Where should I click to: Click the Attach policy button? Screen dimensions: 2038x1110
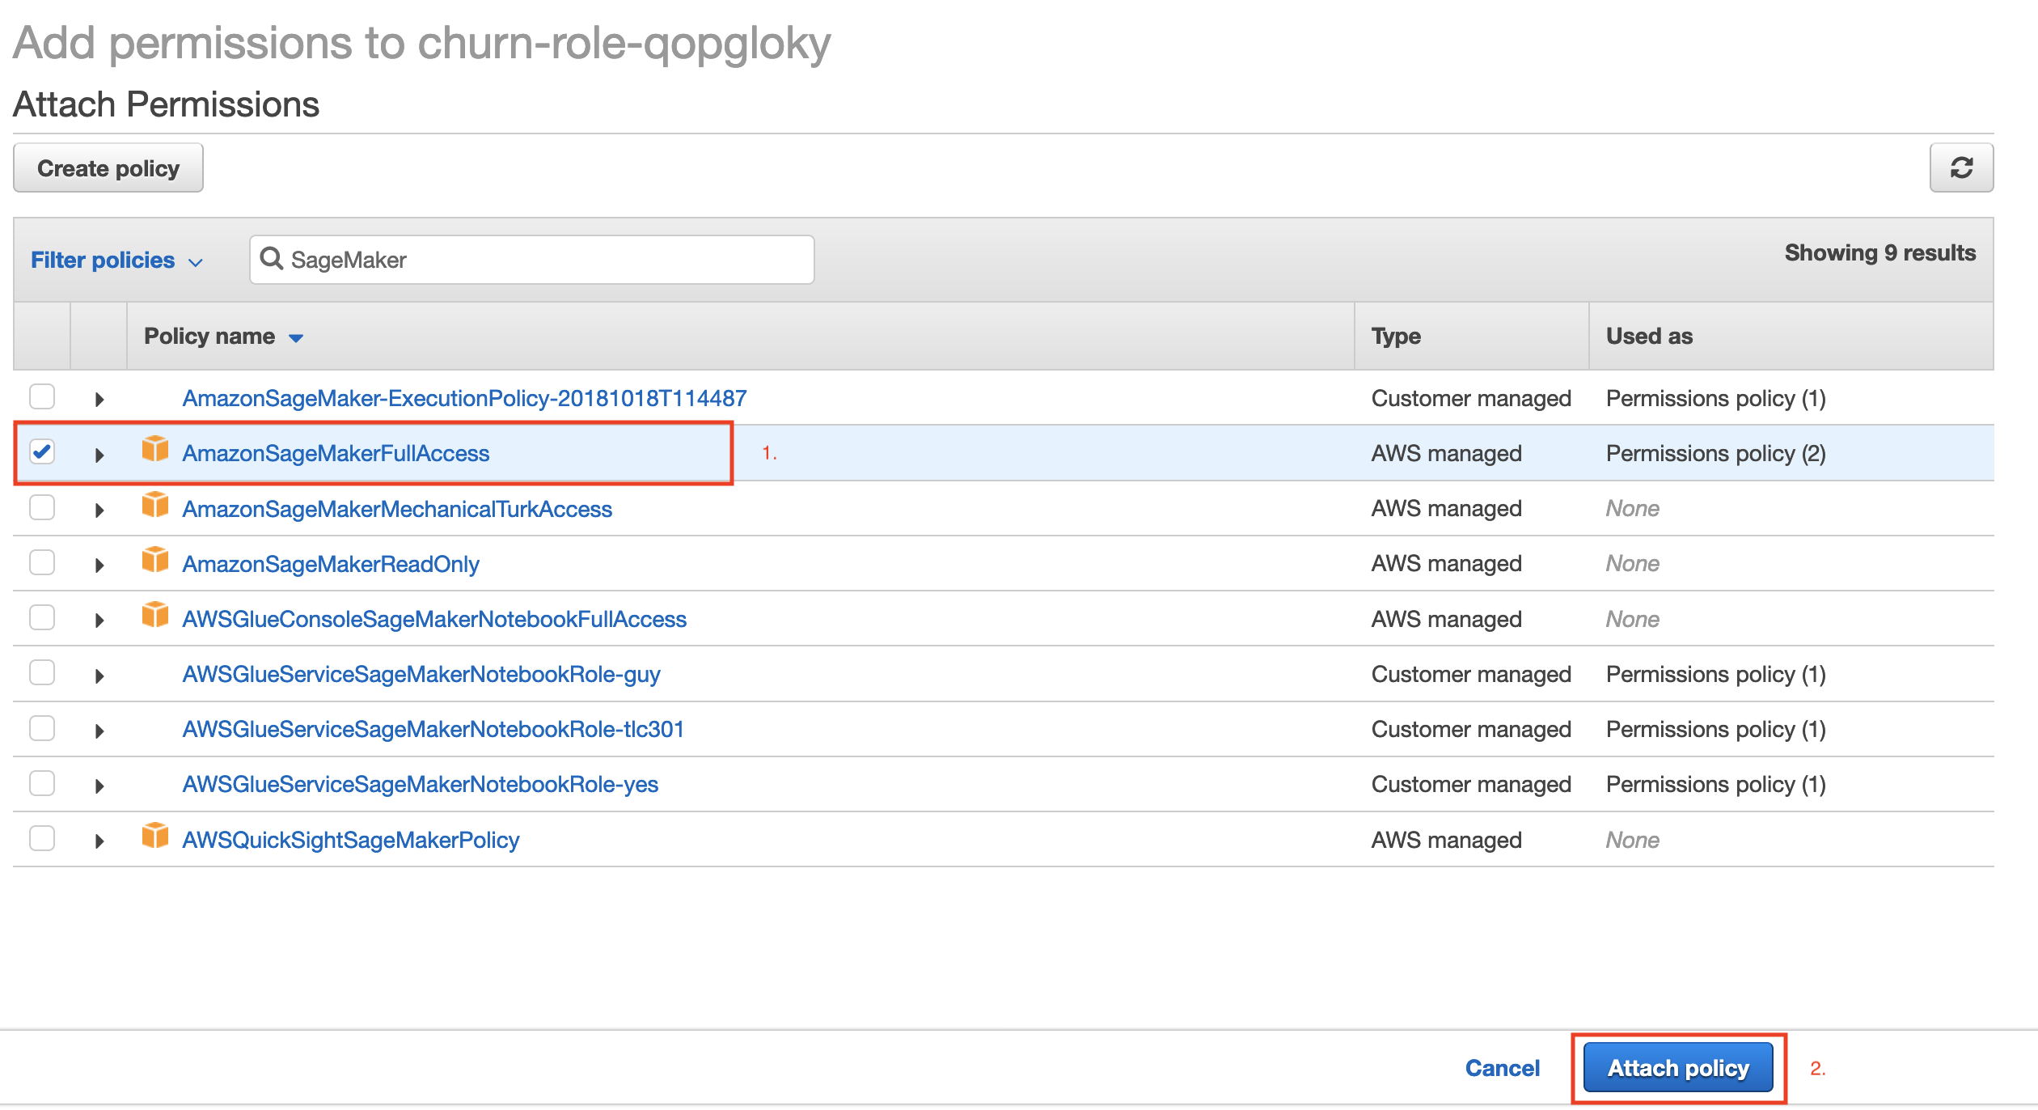pos(1678,1068)
